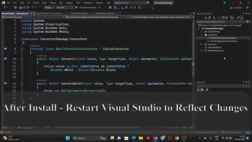Click the Alphabetical sort icon in Properties panel
This screenshot has height=142, width=252.
point(202,90)
